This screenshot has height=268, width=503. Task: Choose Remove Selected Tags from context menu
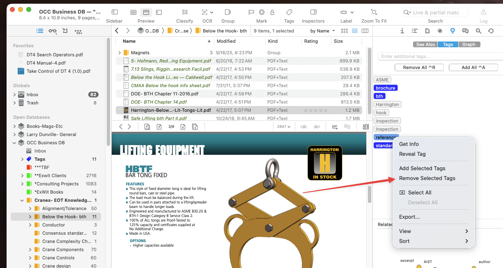[427, 178]
